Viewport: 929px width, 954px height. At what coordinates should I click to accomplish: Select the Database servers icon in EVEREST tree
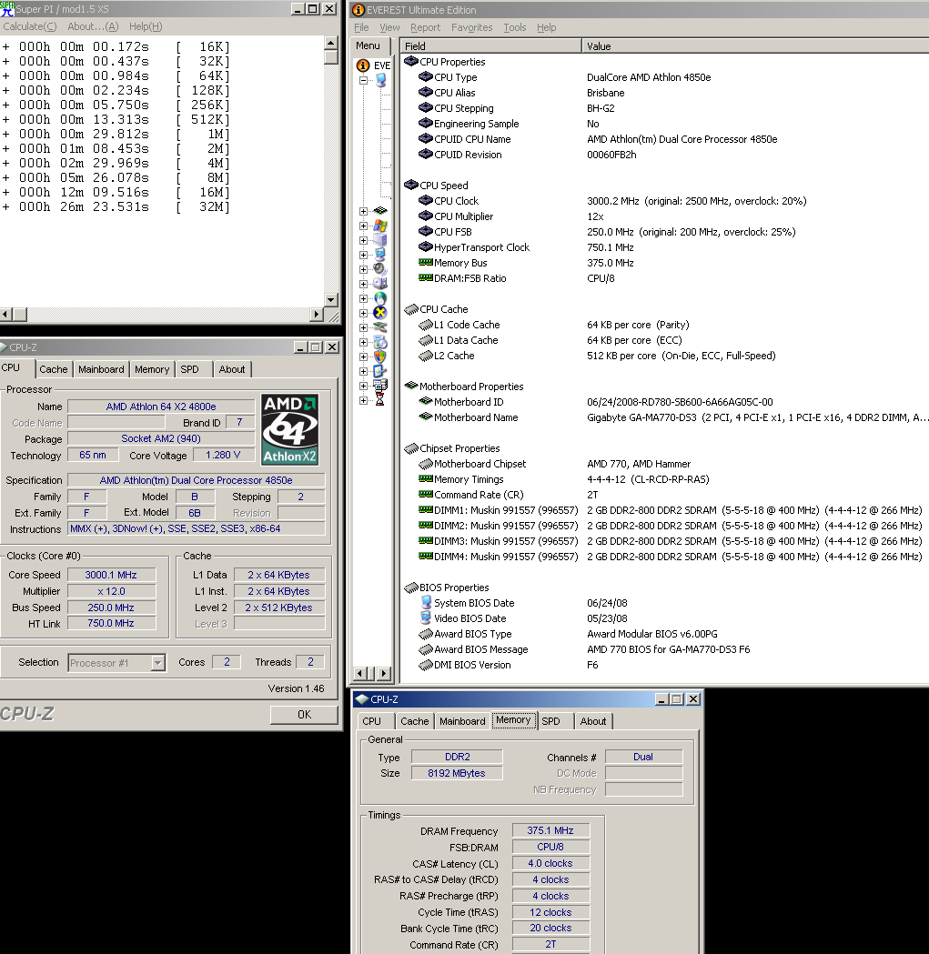tap(380, 386)
